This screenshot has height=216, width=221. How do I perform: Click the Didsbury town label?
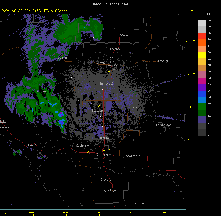pos(98,111)
